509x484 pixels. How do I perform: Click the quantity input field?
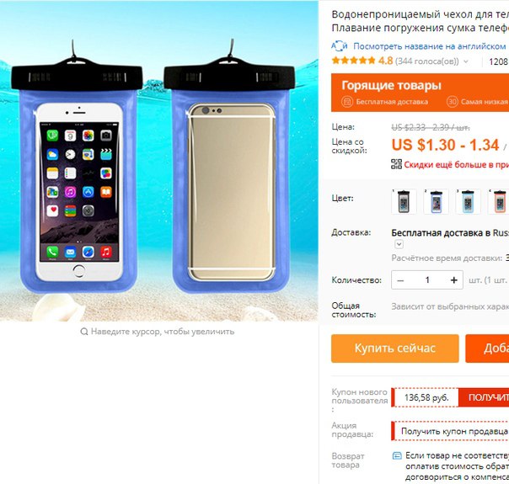point(427,280)
